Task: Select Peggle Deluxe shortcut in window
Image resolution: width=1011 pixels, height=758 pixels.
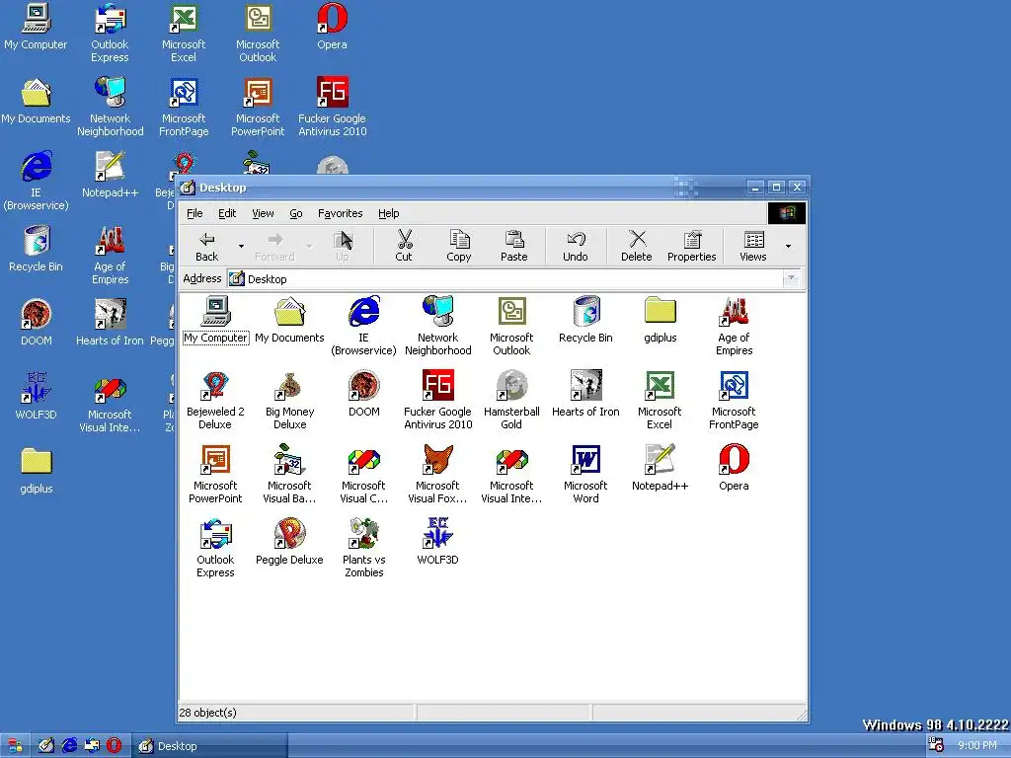Action: tap(289, 542)
